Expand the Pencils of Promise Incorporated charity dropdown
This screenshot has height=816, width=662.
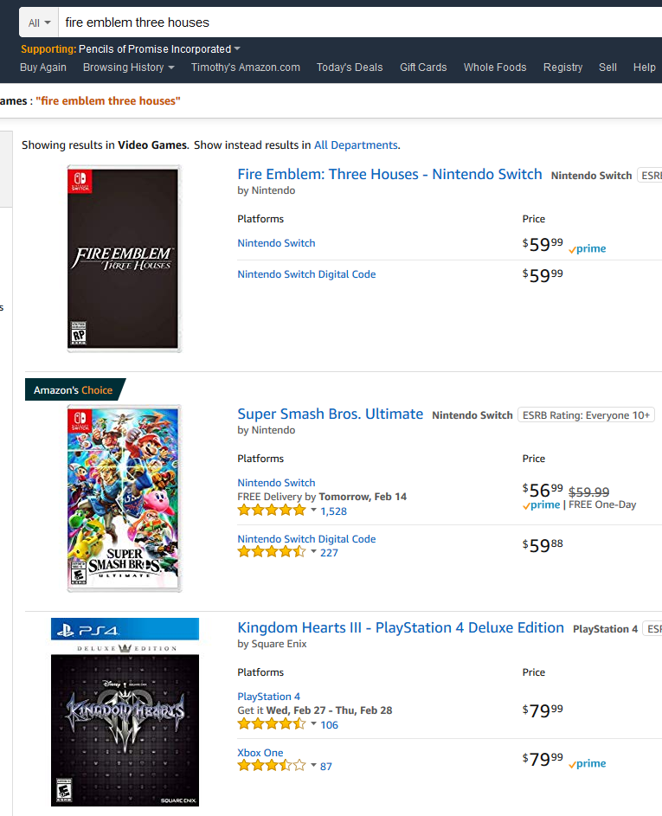[237, 48]
